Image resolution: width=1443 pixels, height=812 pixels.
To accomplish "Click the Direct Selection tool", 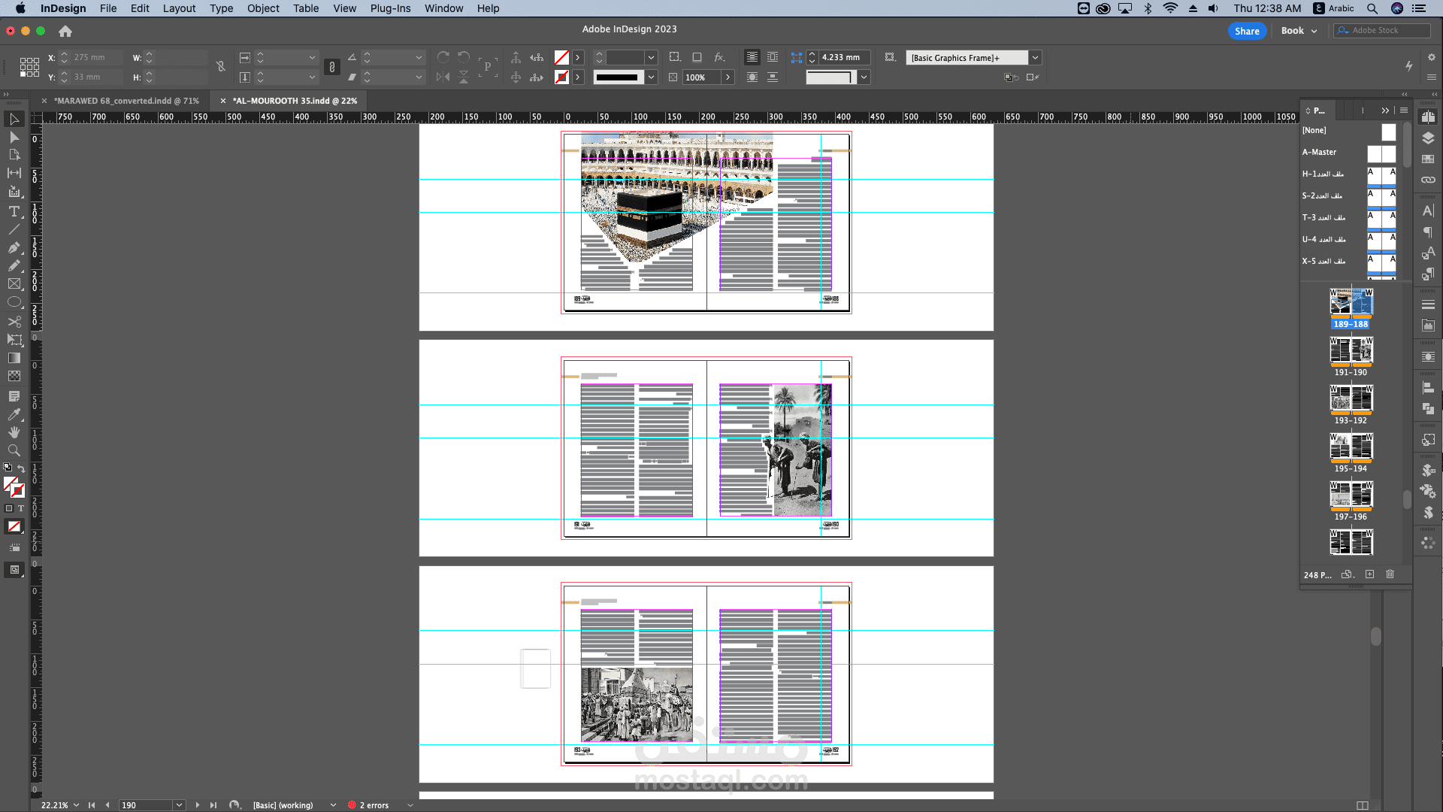I will coord(14,137).
